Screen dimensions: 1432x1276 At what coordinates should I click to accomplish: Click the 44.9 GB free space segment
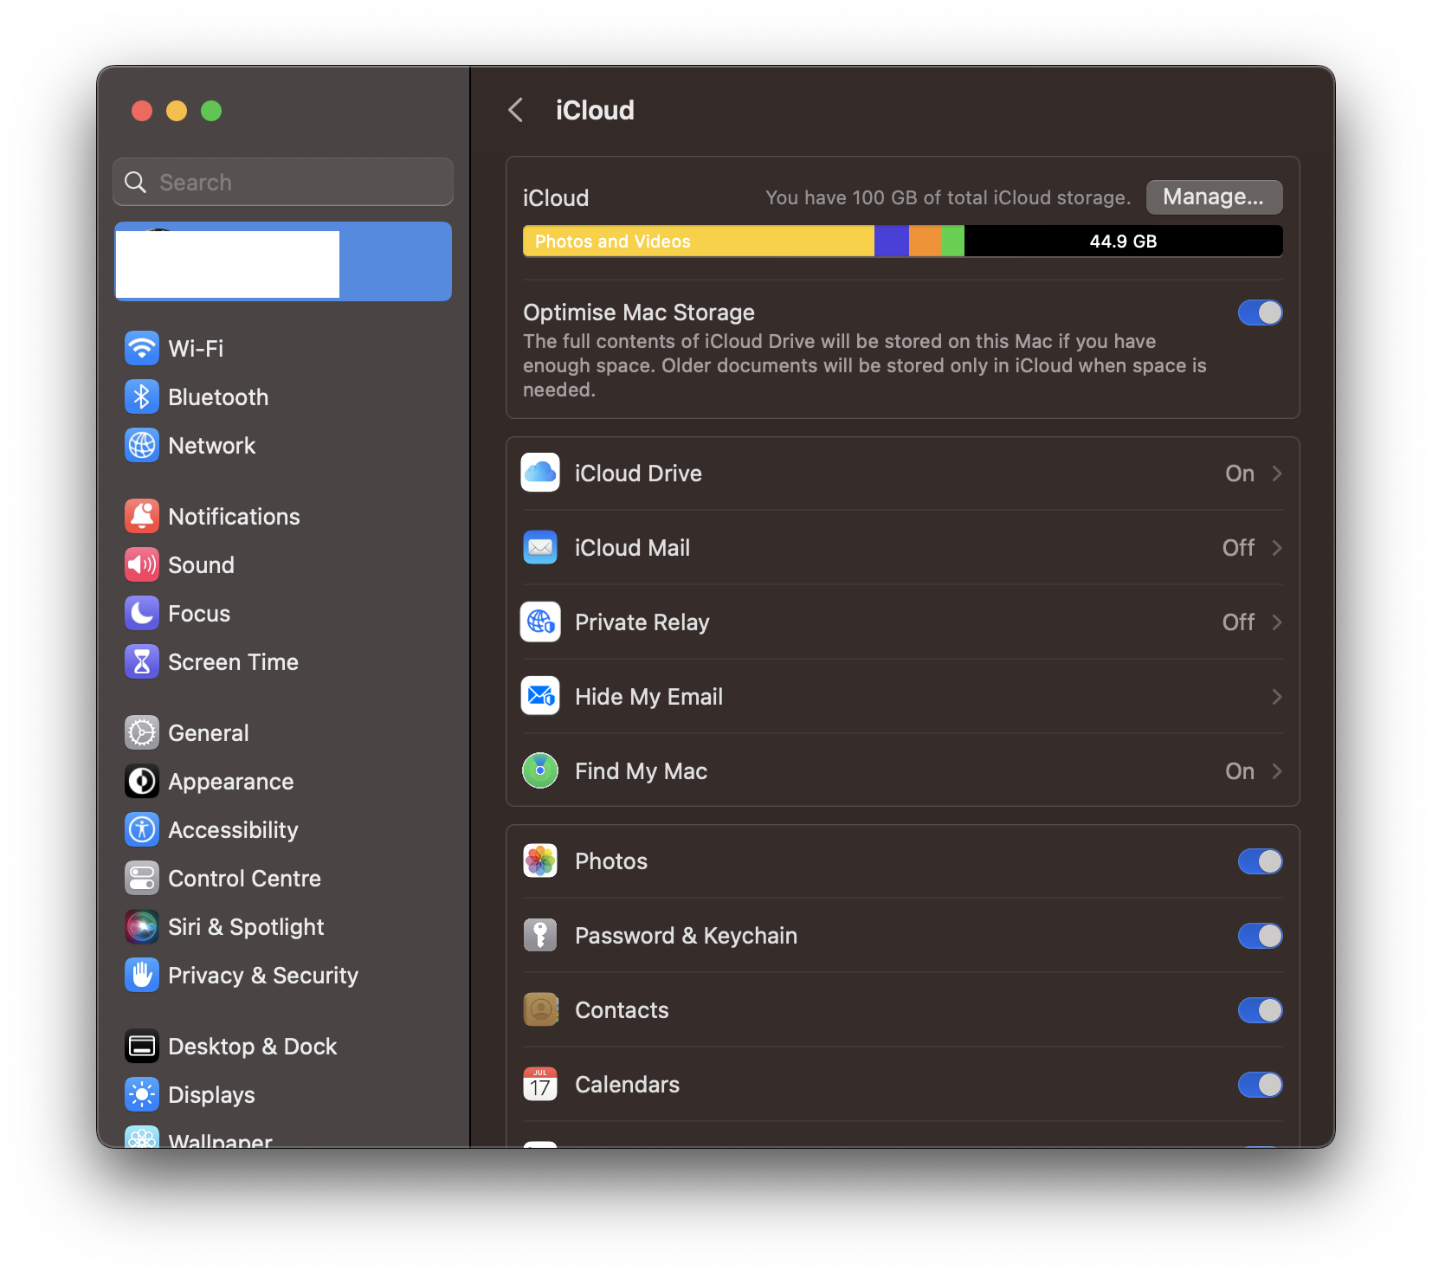tap(1123, 241)
